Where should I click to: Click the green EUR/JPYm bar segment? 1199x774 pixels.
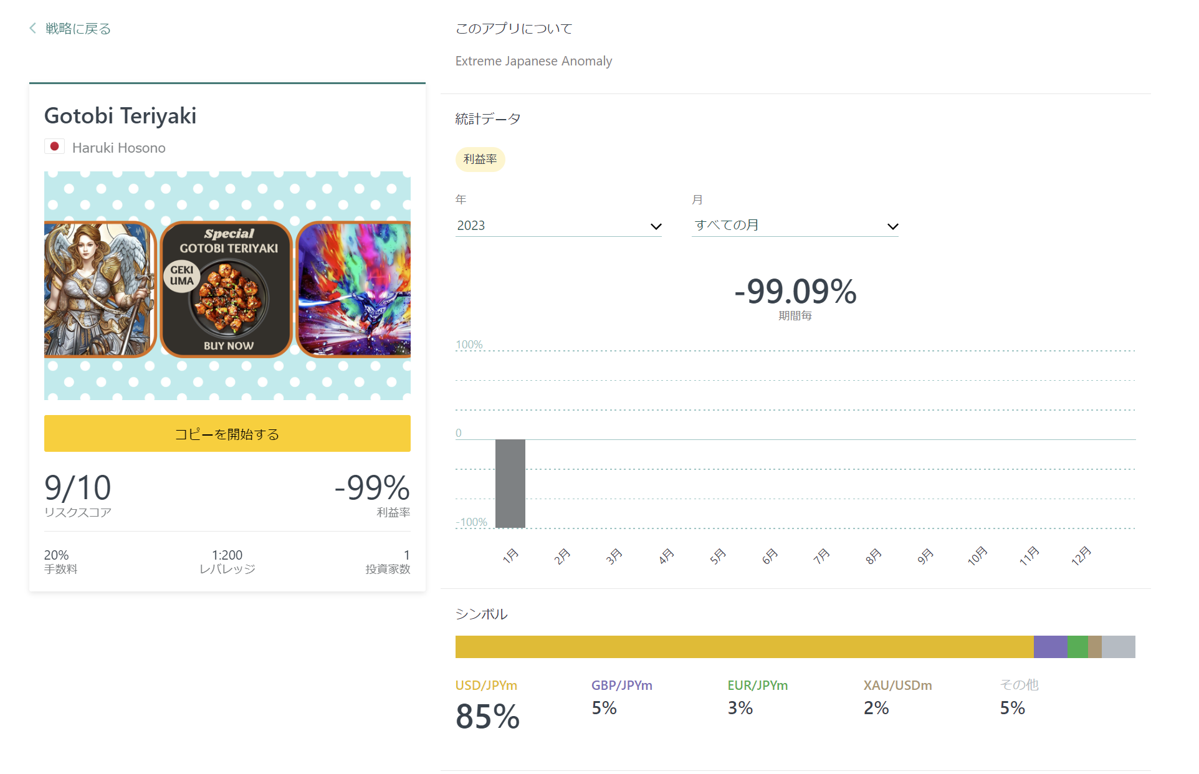pyautogui.click(x=1077, y=647)
